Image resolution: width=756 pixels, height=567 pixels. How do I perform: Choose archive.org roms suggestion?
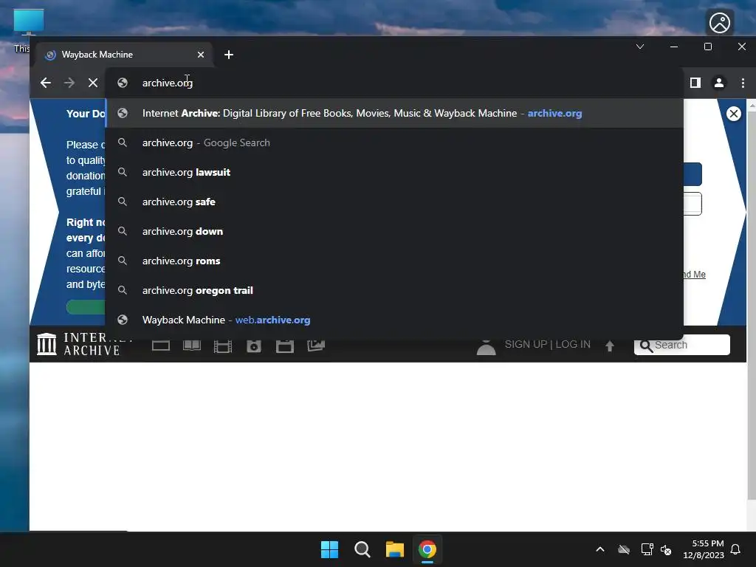(x=394, y=261)
